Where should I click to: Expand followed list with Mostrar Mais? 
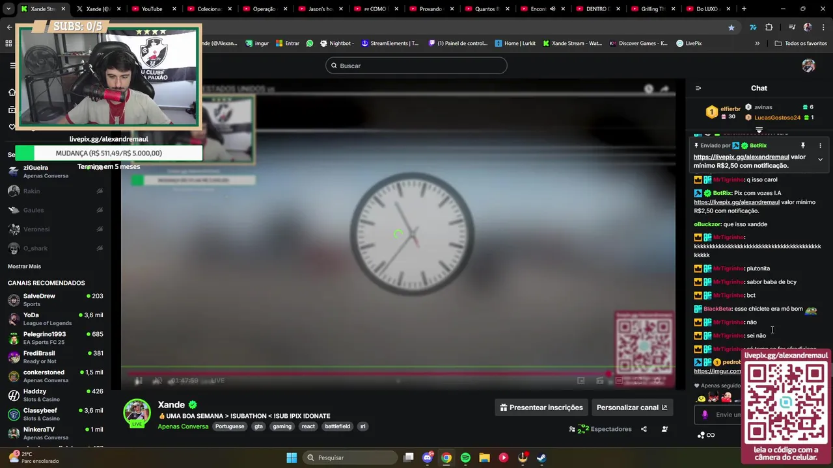24,266
